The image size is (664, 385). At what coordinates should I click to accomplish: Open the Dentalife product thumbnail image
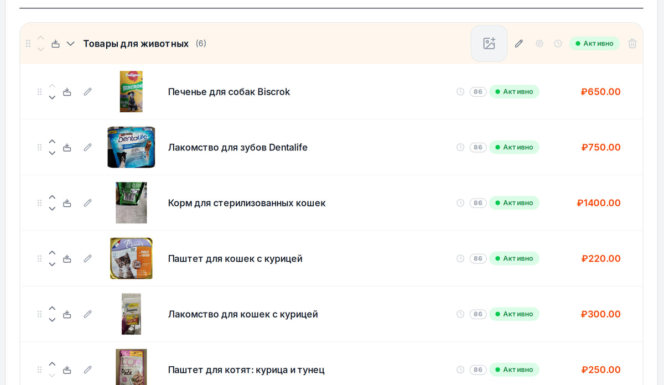[131, 147]
